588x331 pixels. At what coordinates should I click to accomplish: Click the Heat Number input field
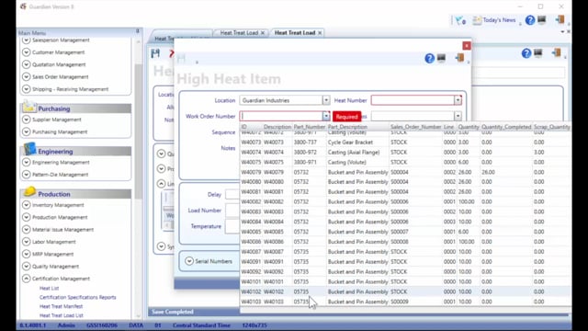413,100
